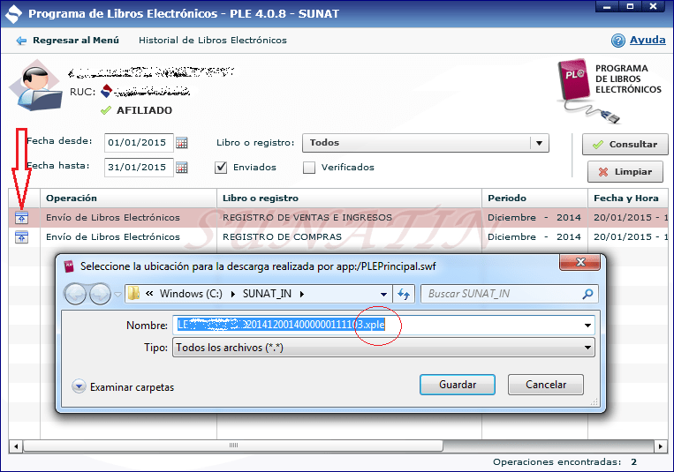The height and width of the screenshot is (472, 674).
Task: Click Cancelar in save dialog
Action: [x=546, y=385]
